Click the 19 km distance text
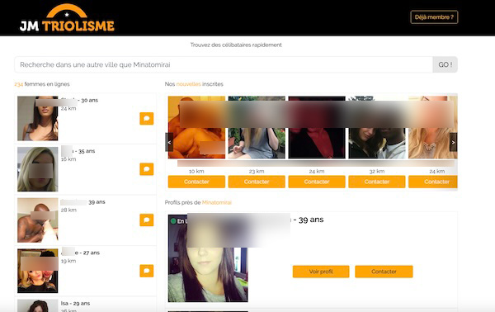The width and height of the screenshot is (495, 312). pos(68,261)
